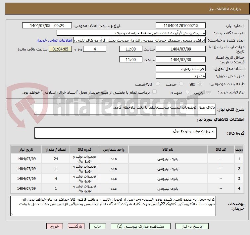Click the 'شماره نیاز' number field

point(181,26)
